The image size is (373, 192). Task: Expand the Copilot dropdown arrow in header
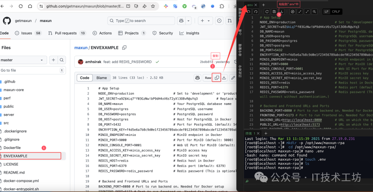188,21
